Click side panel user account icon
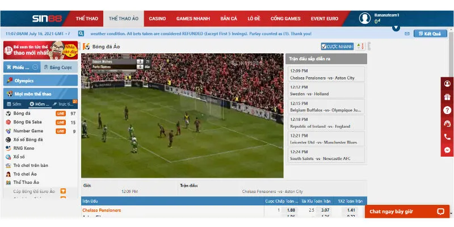Screen dimensions: 454x227 [x=447, y=84]
